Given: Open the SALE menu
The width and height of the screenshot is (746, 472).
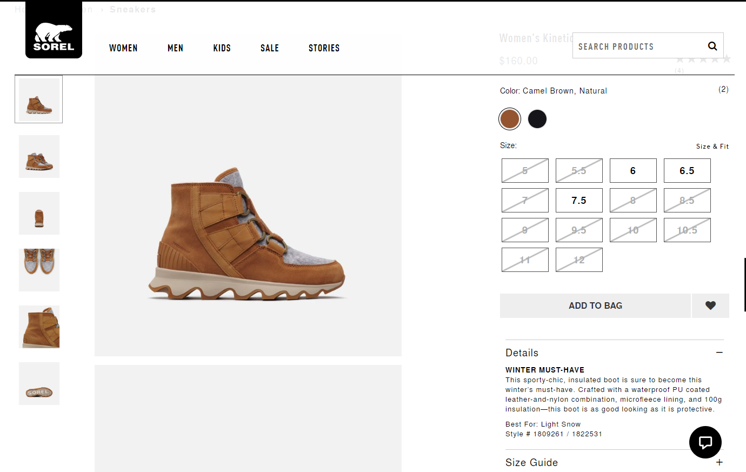Looking at the screenshot, I should click(269, 48).
